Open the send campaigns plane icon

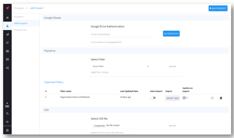pyautogui.click(x=7, y=34)
